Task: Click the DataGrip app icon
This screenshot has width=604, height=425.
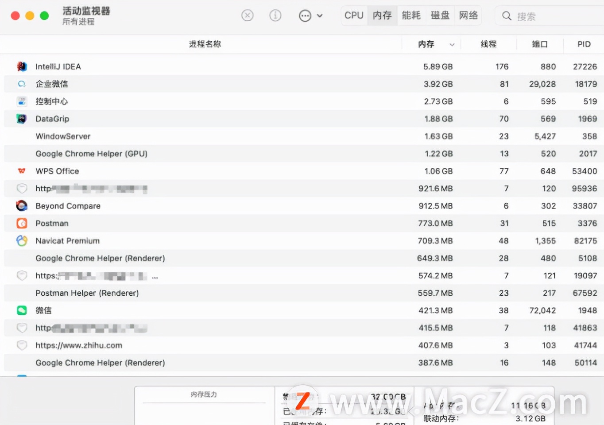Action: [22, 119]
